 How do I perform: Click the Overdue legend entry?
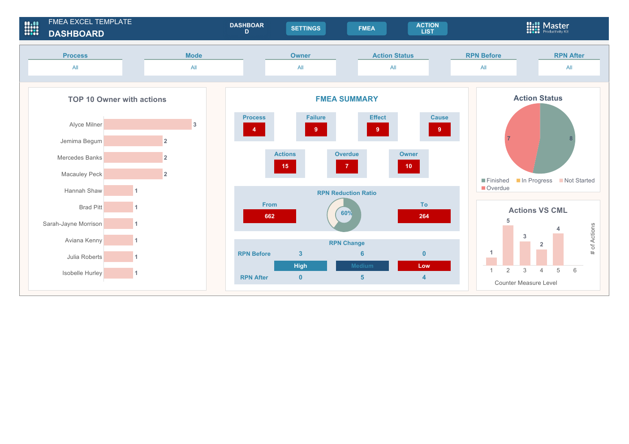[495, 188]
